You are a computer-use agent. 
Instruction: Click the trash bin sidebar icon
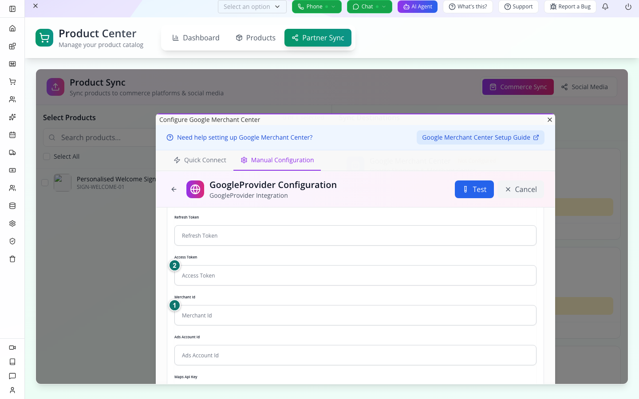tap(12, 259)
